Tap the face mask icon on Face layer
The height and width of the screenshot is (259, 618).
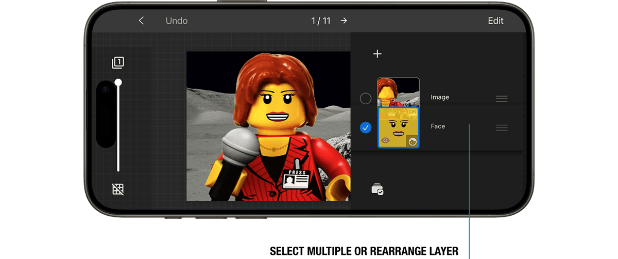tap(413, 141)
